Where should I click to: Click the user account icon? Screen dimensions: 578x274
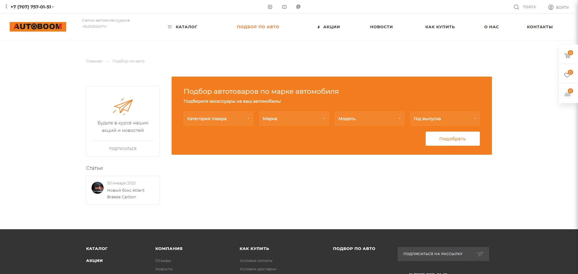(x=551, y=7)
